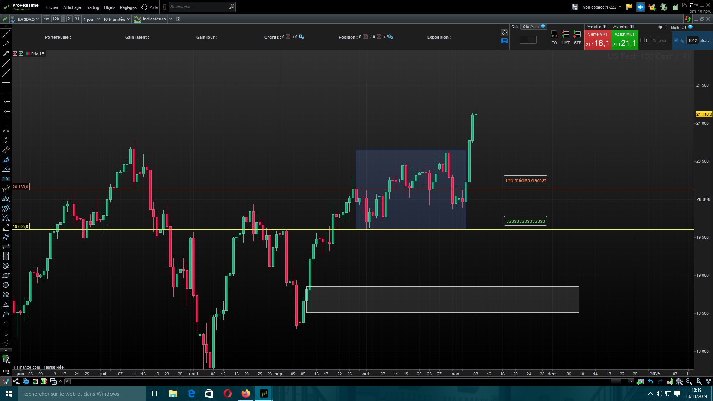Open the NASDAQ instrument dropdown
Viewport: 713px width, 401px height.
[x=28, y=19]
